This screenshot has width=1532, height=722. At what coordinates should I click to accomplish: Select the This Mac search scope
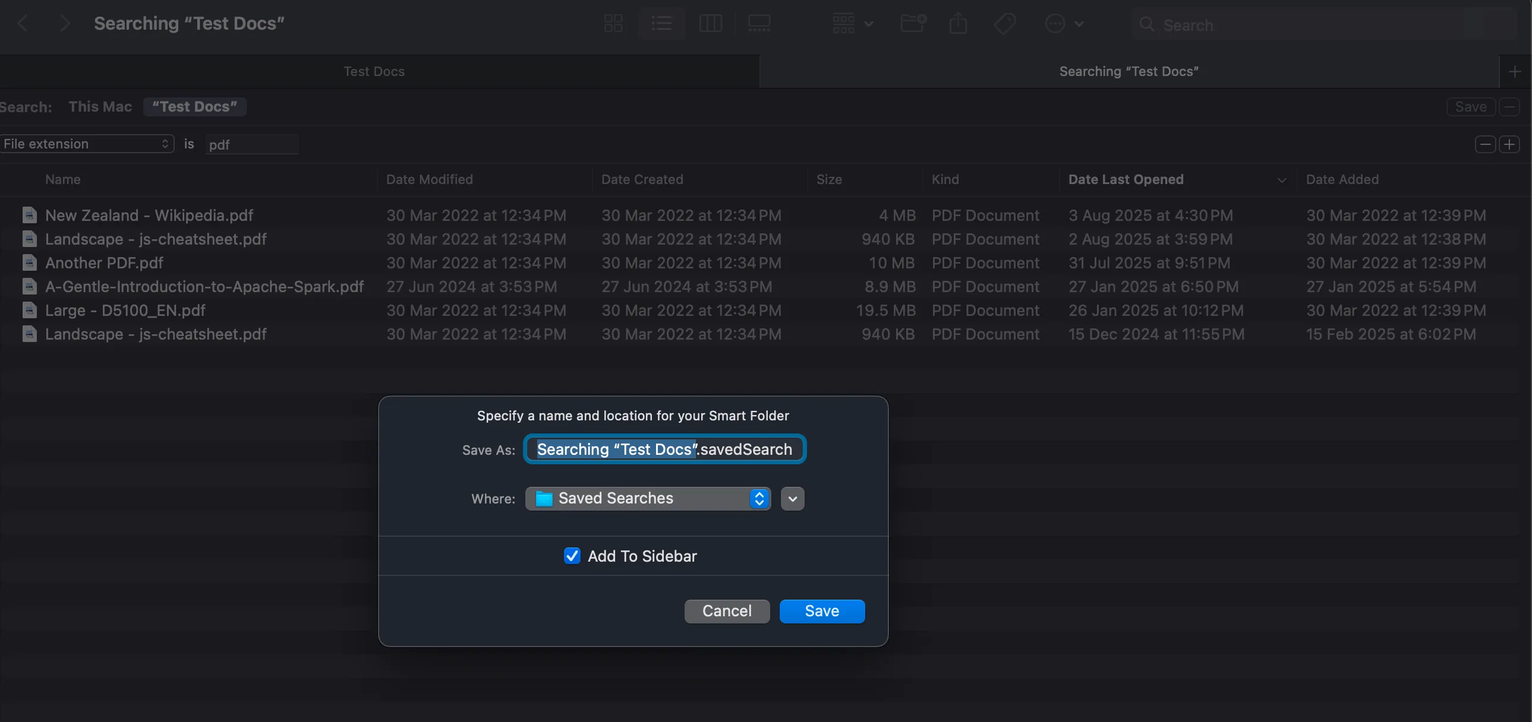click(100, 107)
